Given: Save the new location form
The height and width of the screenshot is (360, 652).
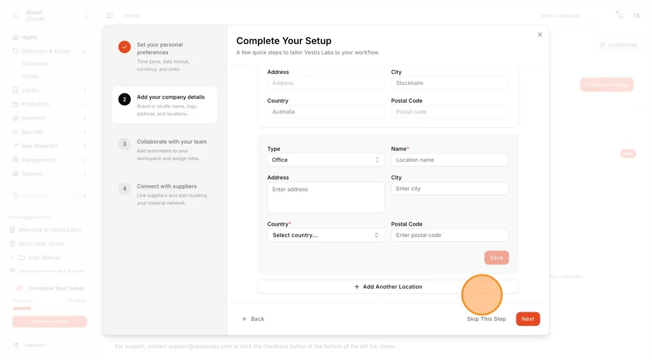Looking at the screenshot, I should point(496,258).
